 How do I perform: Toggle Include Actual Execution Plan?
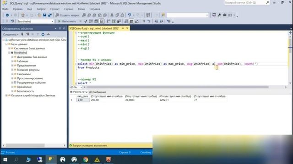point(109,21)
